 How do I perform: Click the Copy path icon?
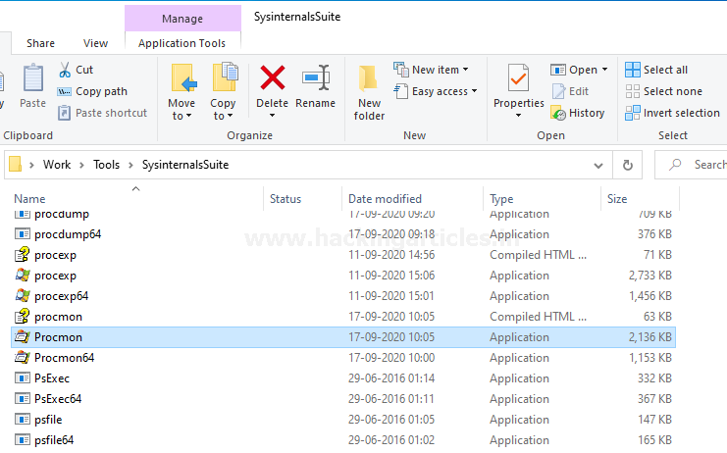pos(64,92)
